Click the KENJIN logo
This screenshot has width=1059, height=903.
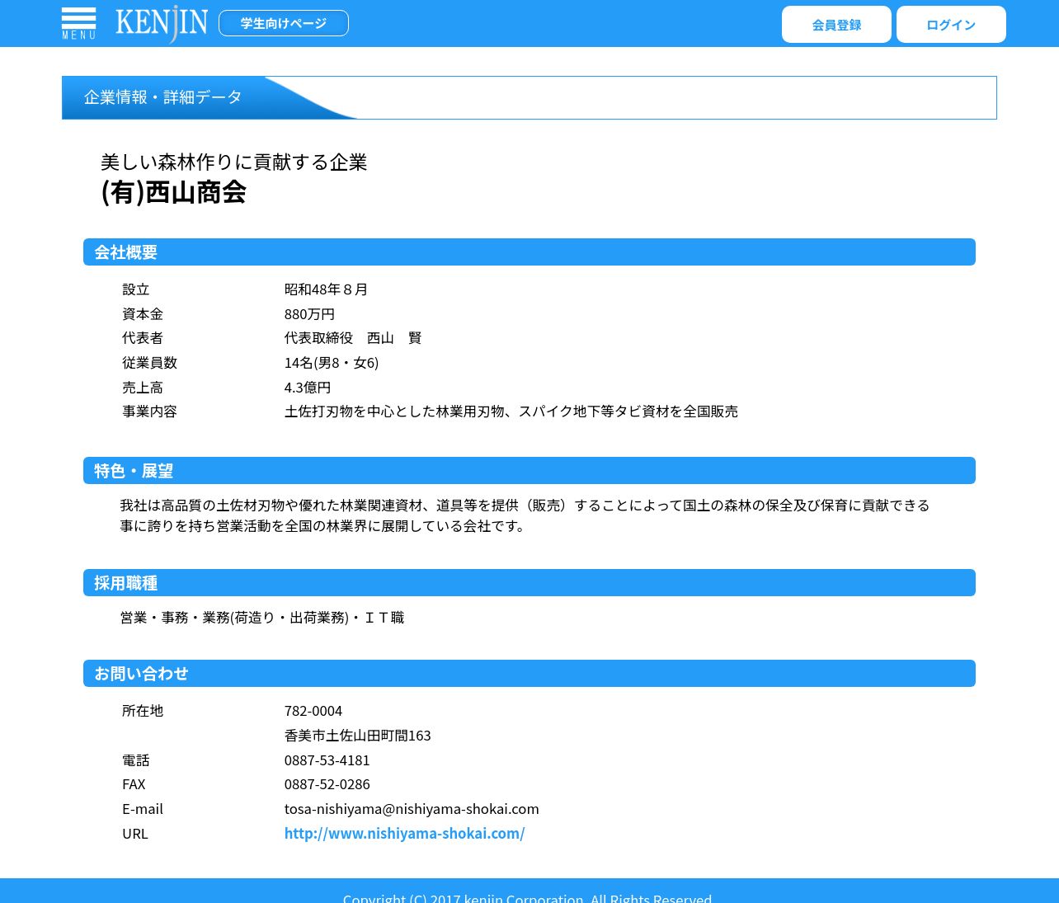tap(162, 23)
